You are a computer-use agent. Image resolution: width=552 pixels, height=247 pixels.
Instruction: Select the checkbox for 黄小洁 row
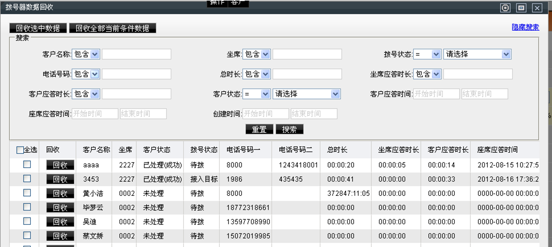[27, 192]
